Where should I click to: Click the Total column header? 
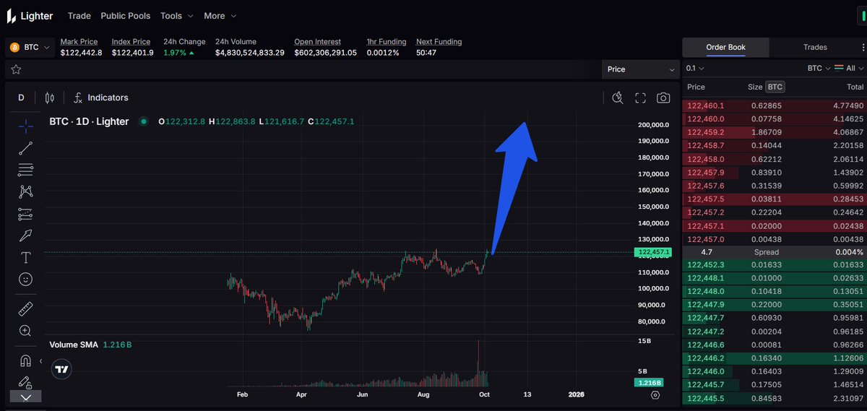[x=855, y=87]
